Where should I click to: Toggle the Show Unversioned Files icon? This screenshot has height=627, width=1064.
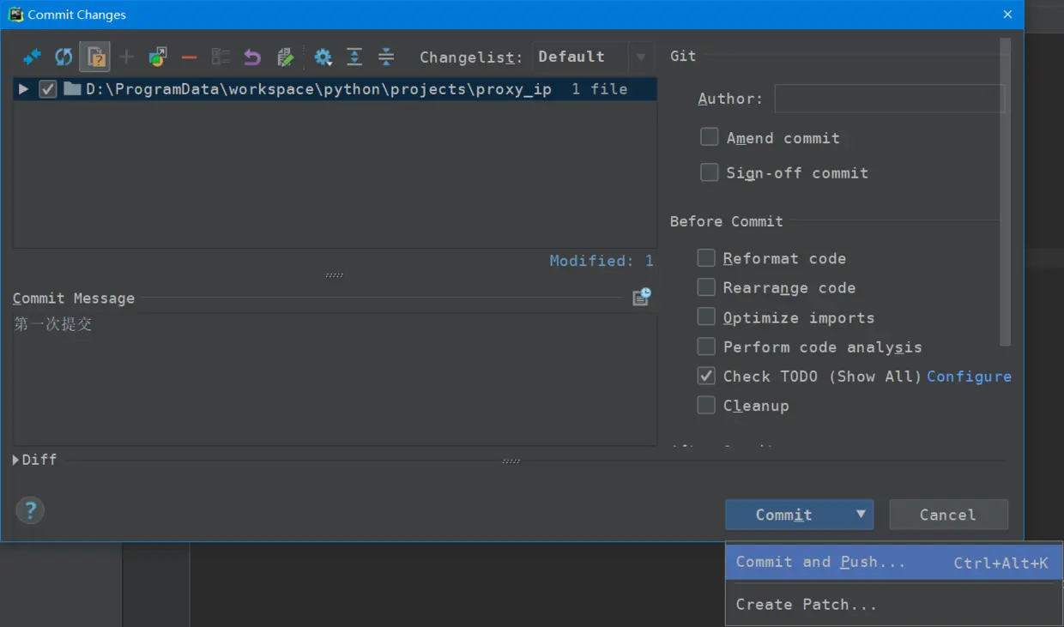coord(95,57)
